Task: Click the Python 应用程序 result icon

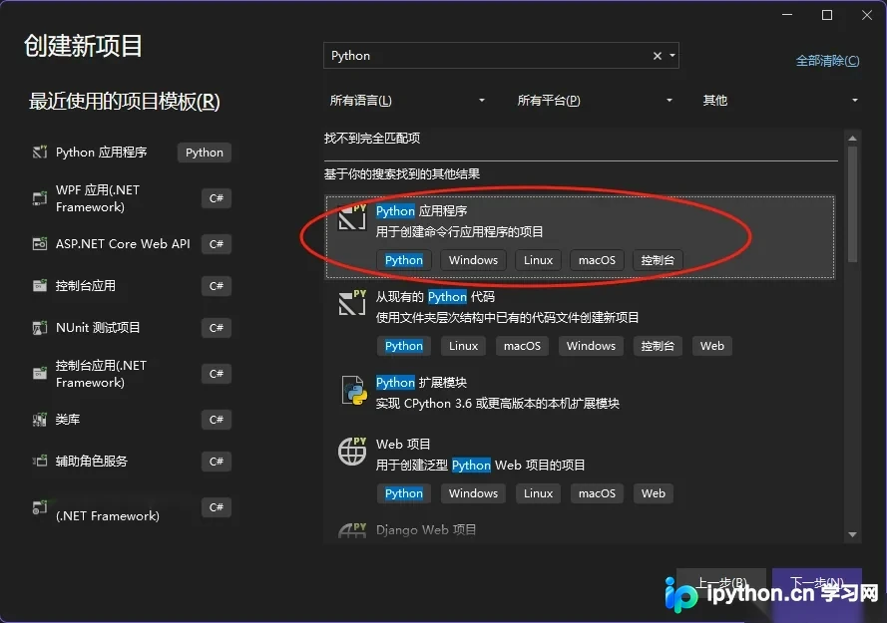Action: tap(352, 217)
